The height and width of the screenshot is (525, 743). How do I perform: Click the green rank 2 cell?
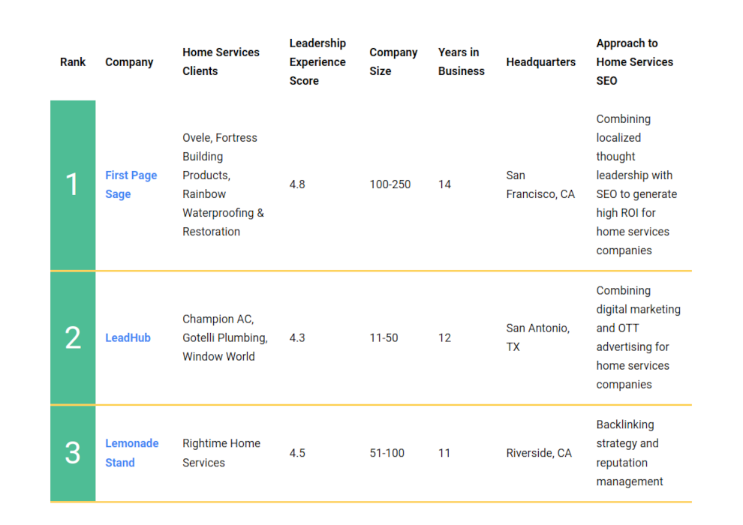click(73, 338)
